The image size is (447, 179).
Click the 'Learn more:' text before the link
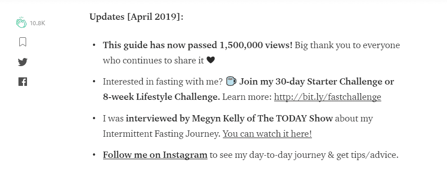247,97
